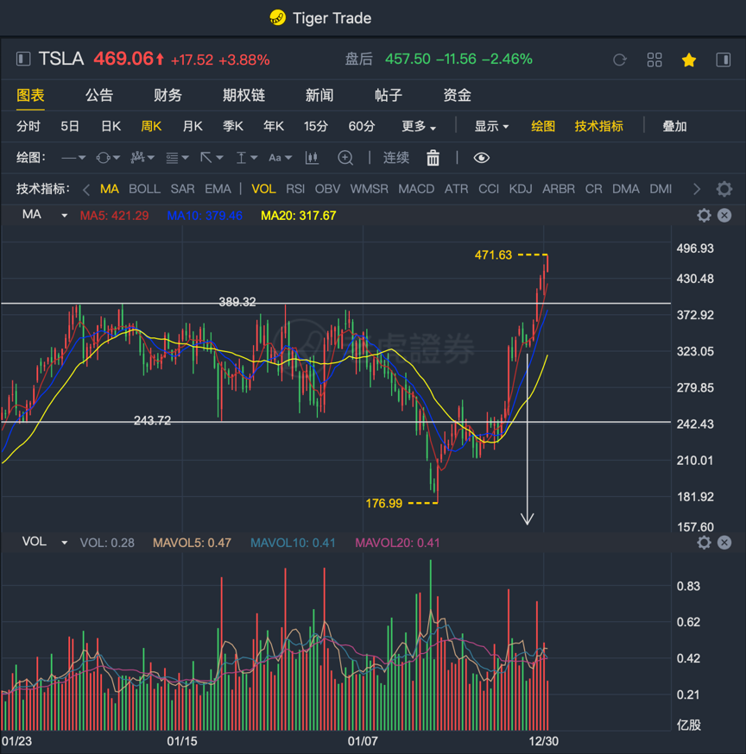Open the 新闻 tab
The height and width of the screenshot is (754, 746).
[319, 95]
